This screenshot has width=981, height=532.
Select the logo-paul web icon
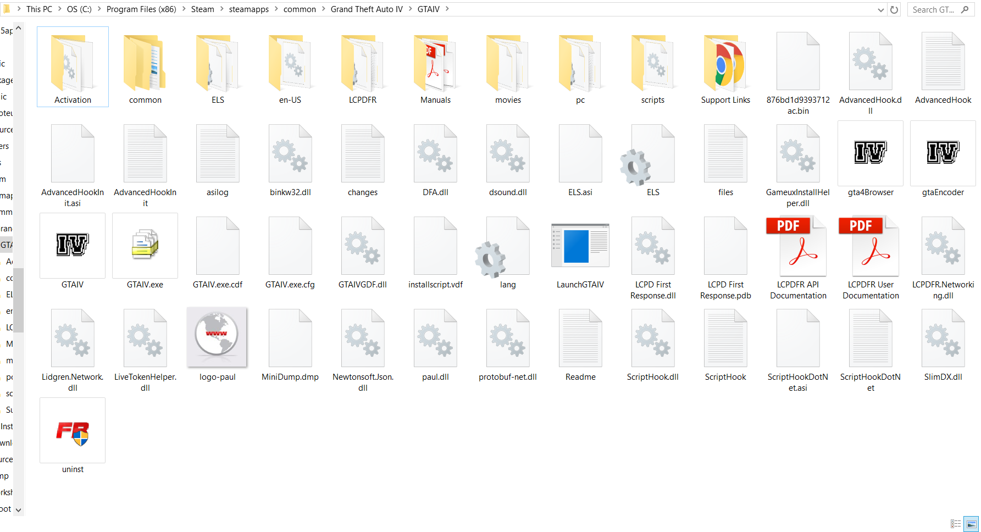[217, 337]
